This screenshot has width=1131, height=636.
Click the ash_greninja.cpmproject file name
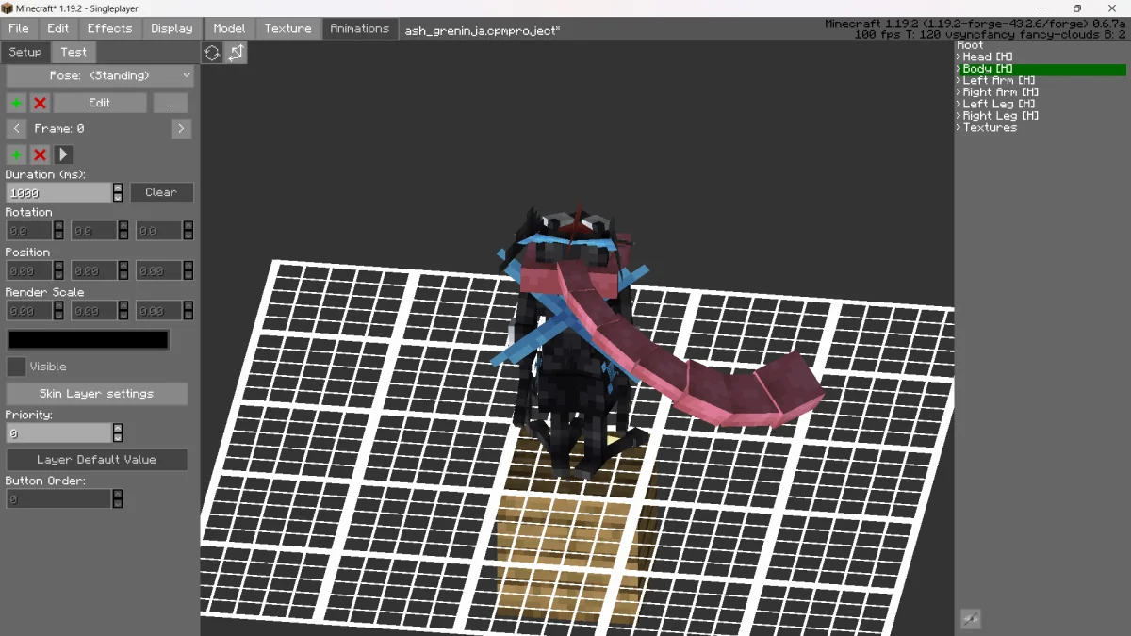[483, 30]
